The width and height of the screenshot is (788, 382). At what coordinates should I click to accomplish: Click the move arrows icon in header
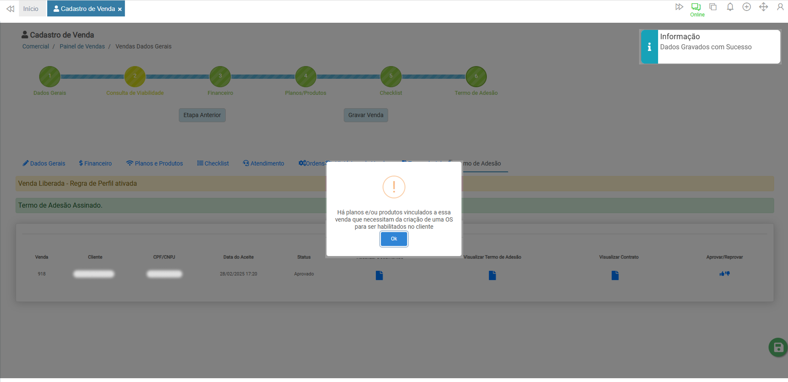pos(763,7)
